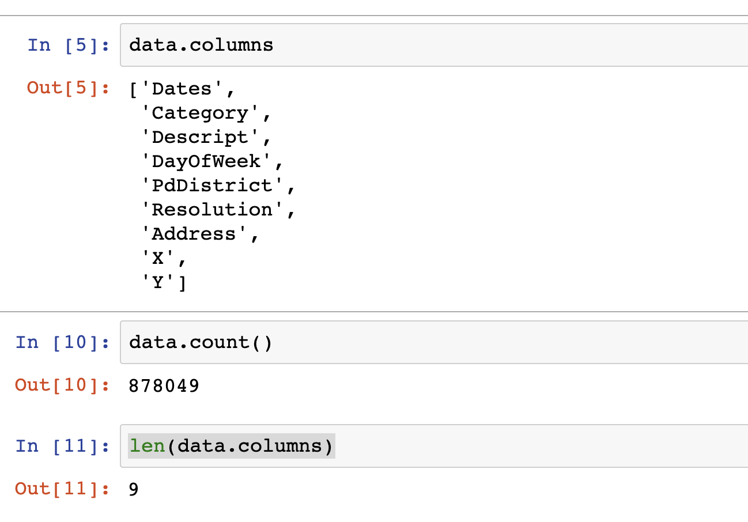Click the data.columns code cell input
This screenshot has width=748, height=522.
point(434,45)
